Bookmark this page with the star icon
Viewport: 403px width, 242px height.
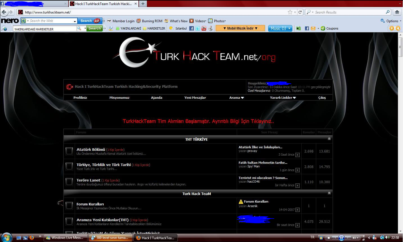290,12
